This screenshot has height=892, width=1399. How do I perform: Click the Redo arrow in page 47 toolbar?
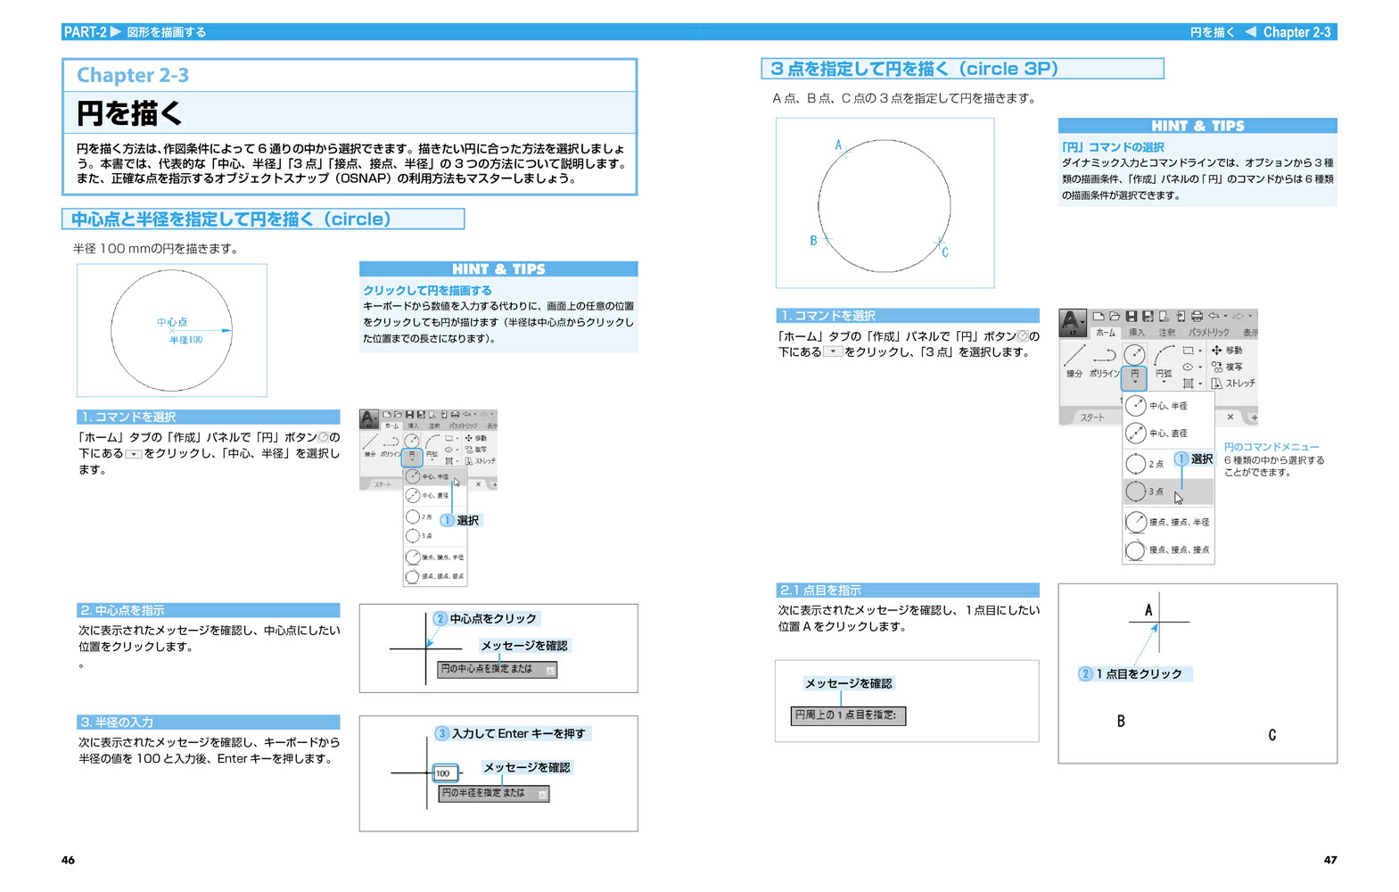[x=1239, y=316]
